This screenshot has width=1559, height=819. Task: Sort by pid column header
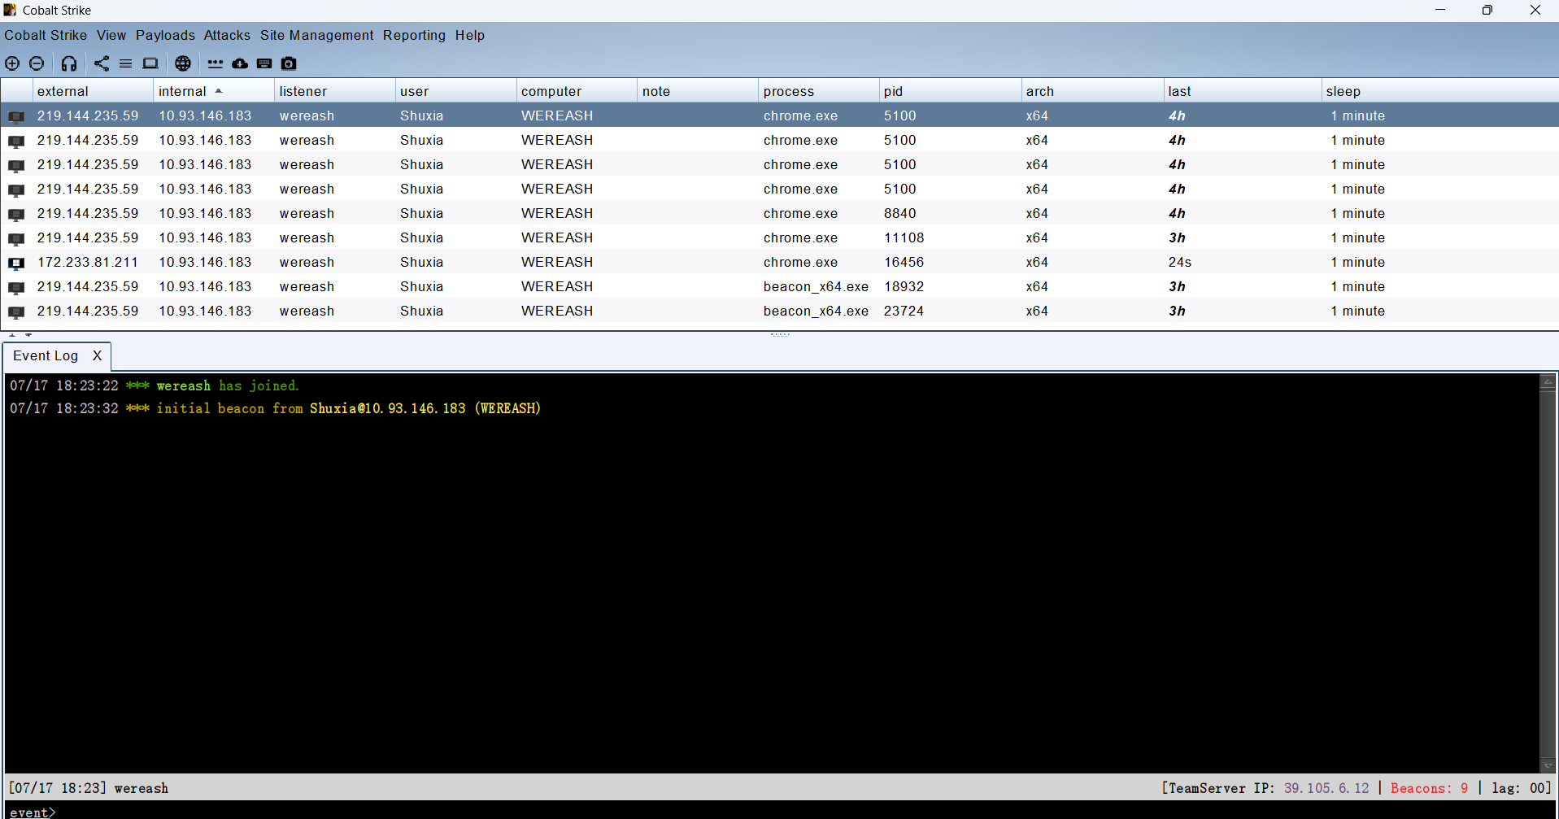click(x=950, y=91)
